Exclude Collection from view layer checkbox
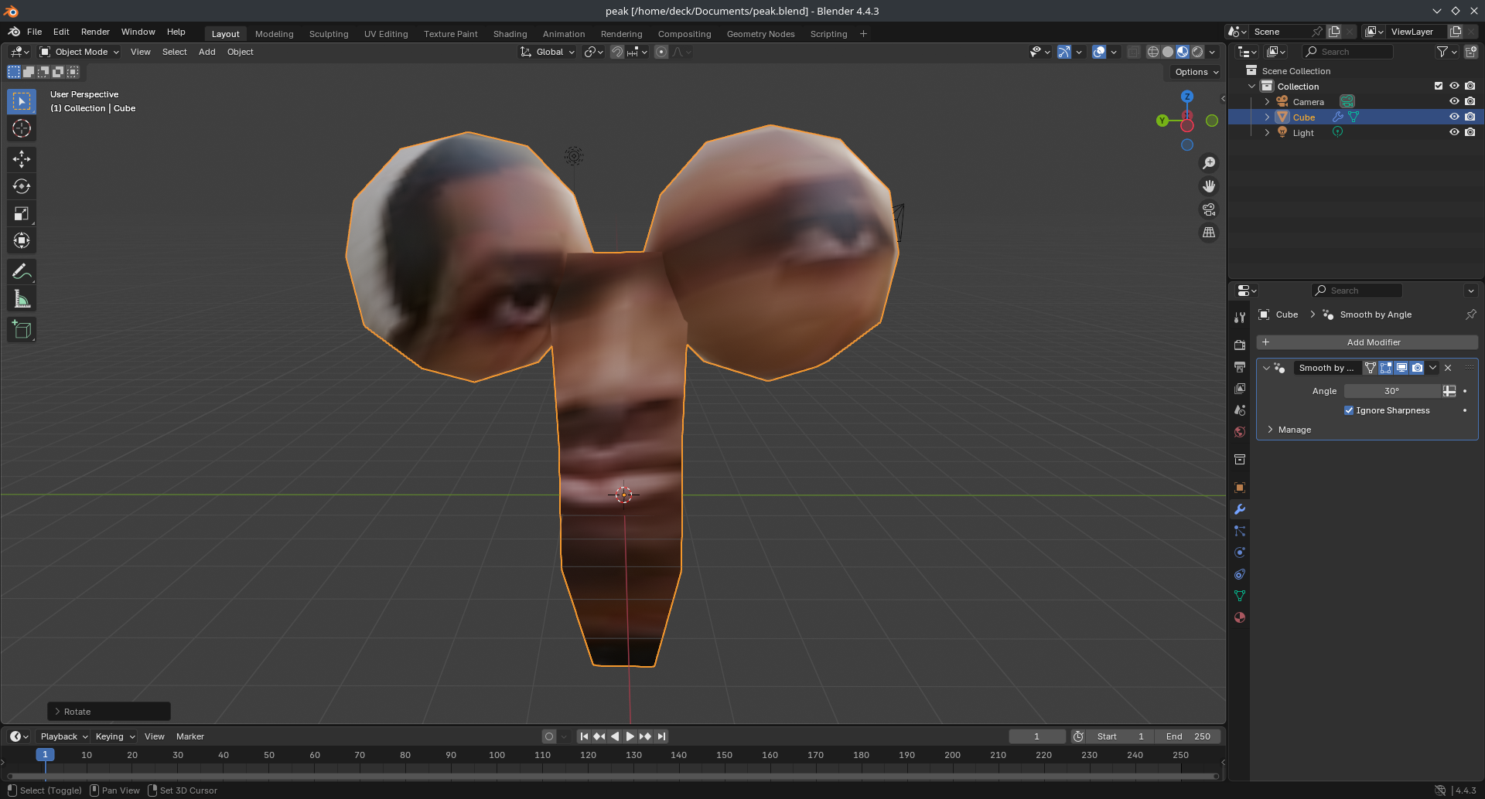The height and width of the screenshot is (799, 1485). coord(1439,86)
